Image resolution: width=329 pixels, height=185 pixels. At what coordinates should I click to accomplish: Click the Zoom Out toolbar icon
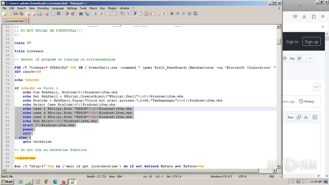pyautogui.click(x=101, y=14)
